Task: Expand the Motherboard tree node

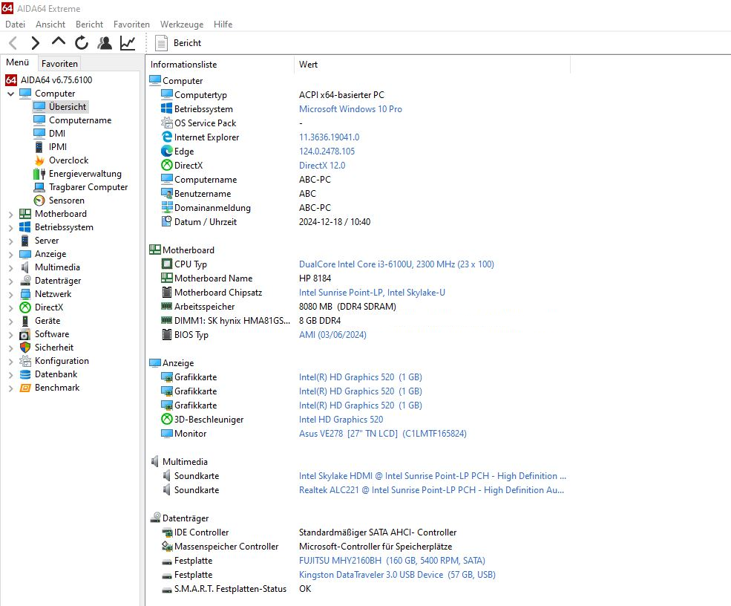Action: [x=10, y=214]
